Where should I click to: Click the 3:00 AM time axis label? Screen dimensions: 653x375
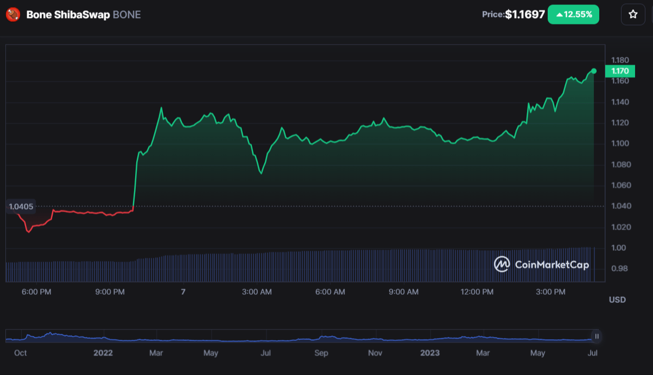click(257, 292)
